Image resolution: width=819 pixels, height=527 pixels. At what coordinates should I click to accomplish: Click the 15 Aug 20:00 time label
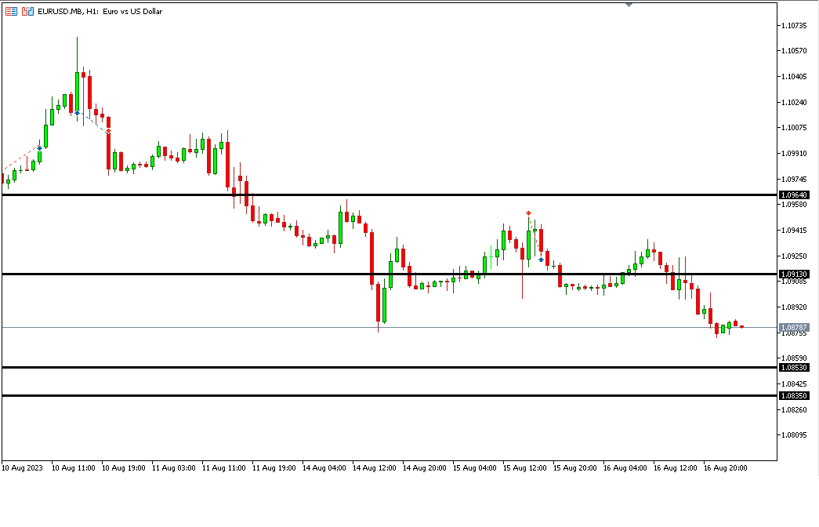tap(574, 468)
